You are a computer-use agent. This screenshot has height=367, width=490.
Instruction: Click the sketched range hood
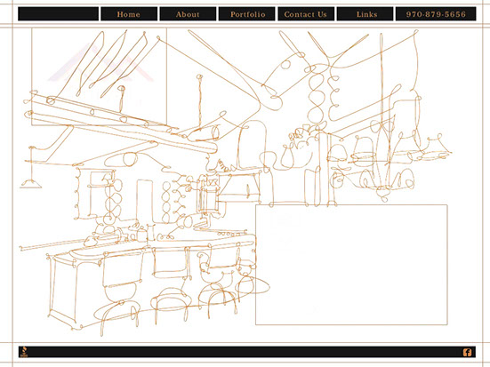(238, 187)
